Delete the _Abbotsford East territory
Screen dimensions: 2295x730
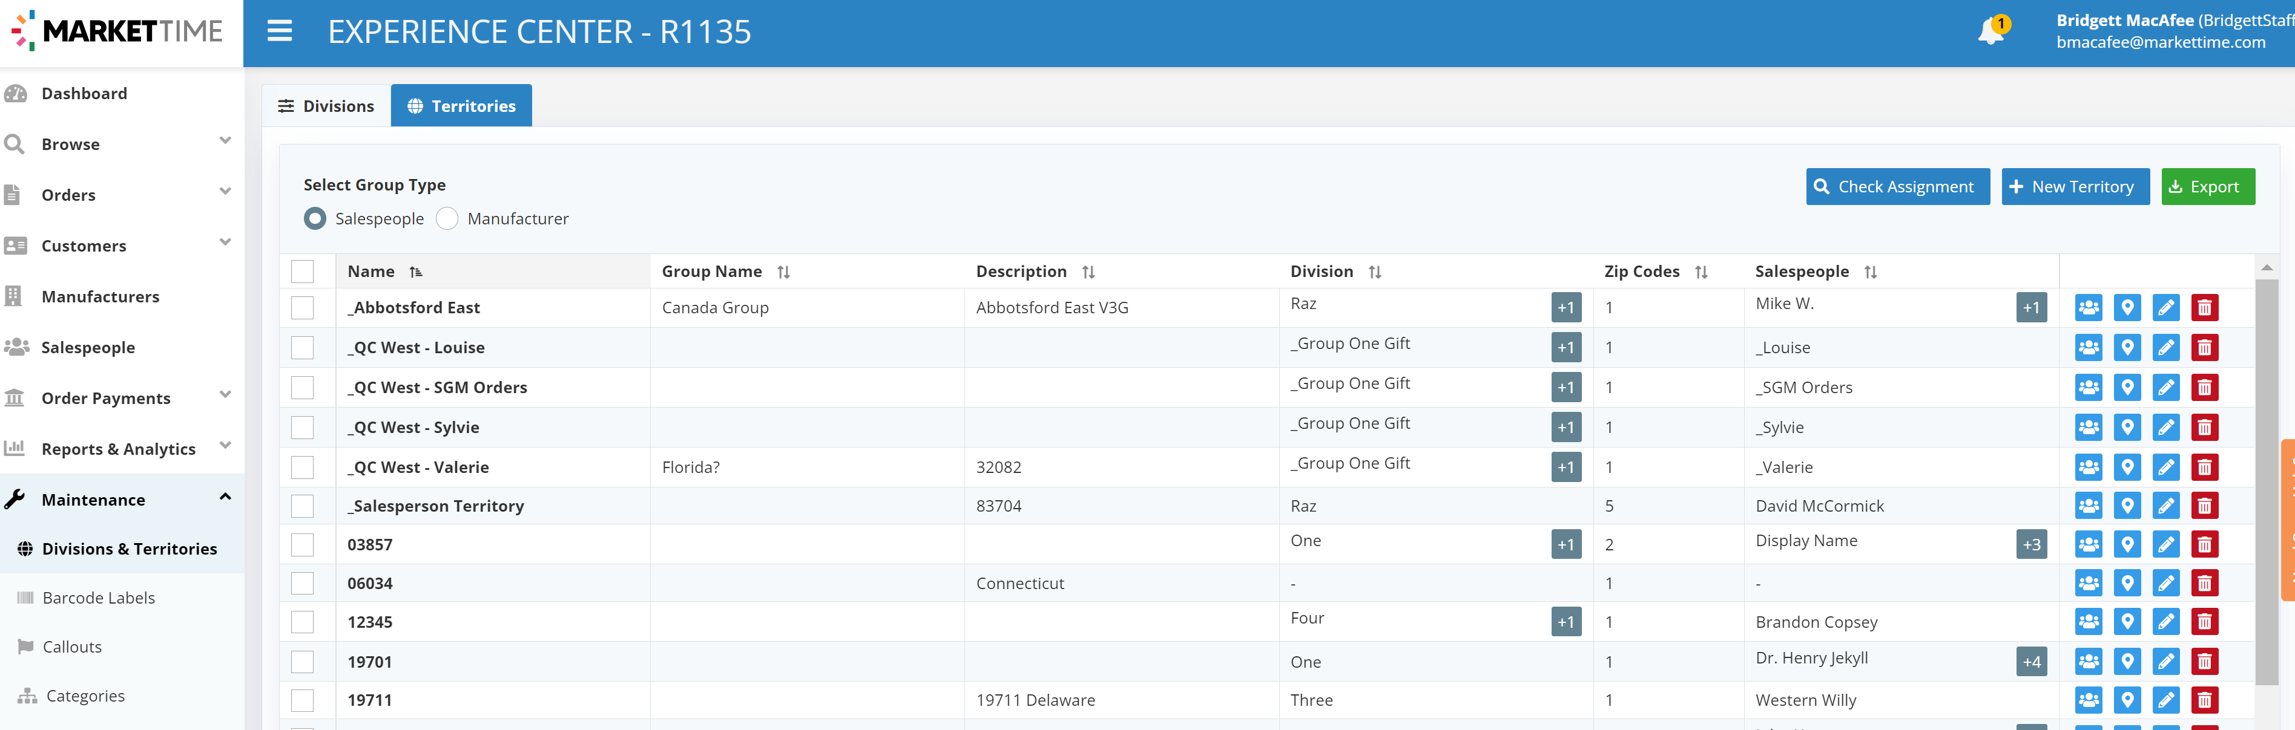[x=2204, y=308]
